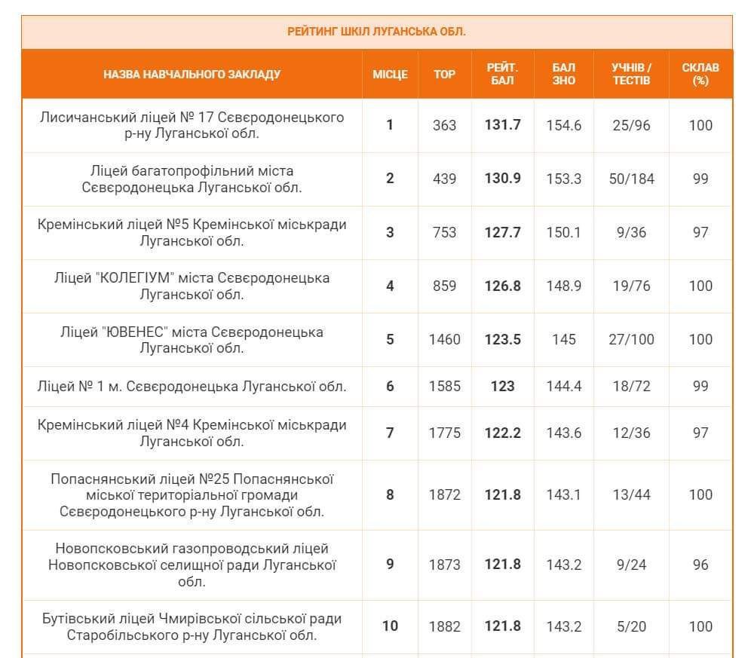Image resolution: width=754 pixels, height=658 pixels.
Task: Sort by 'Рейт. бал' column header
Action: 502,74
